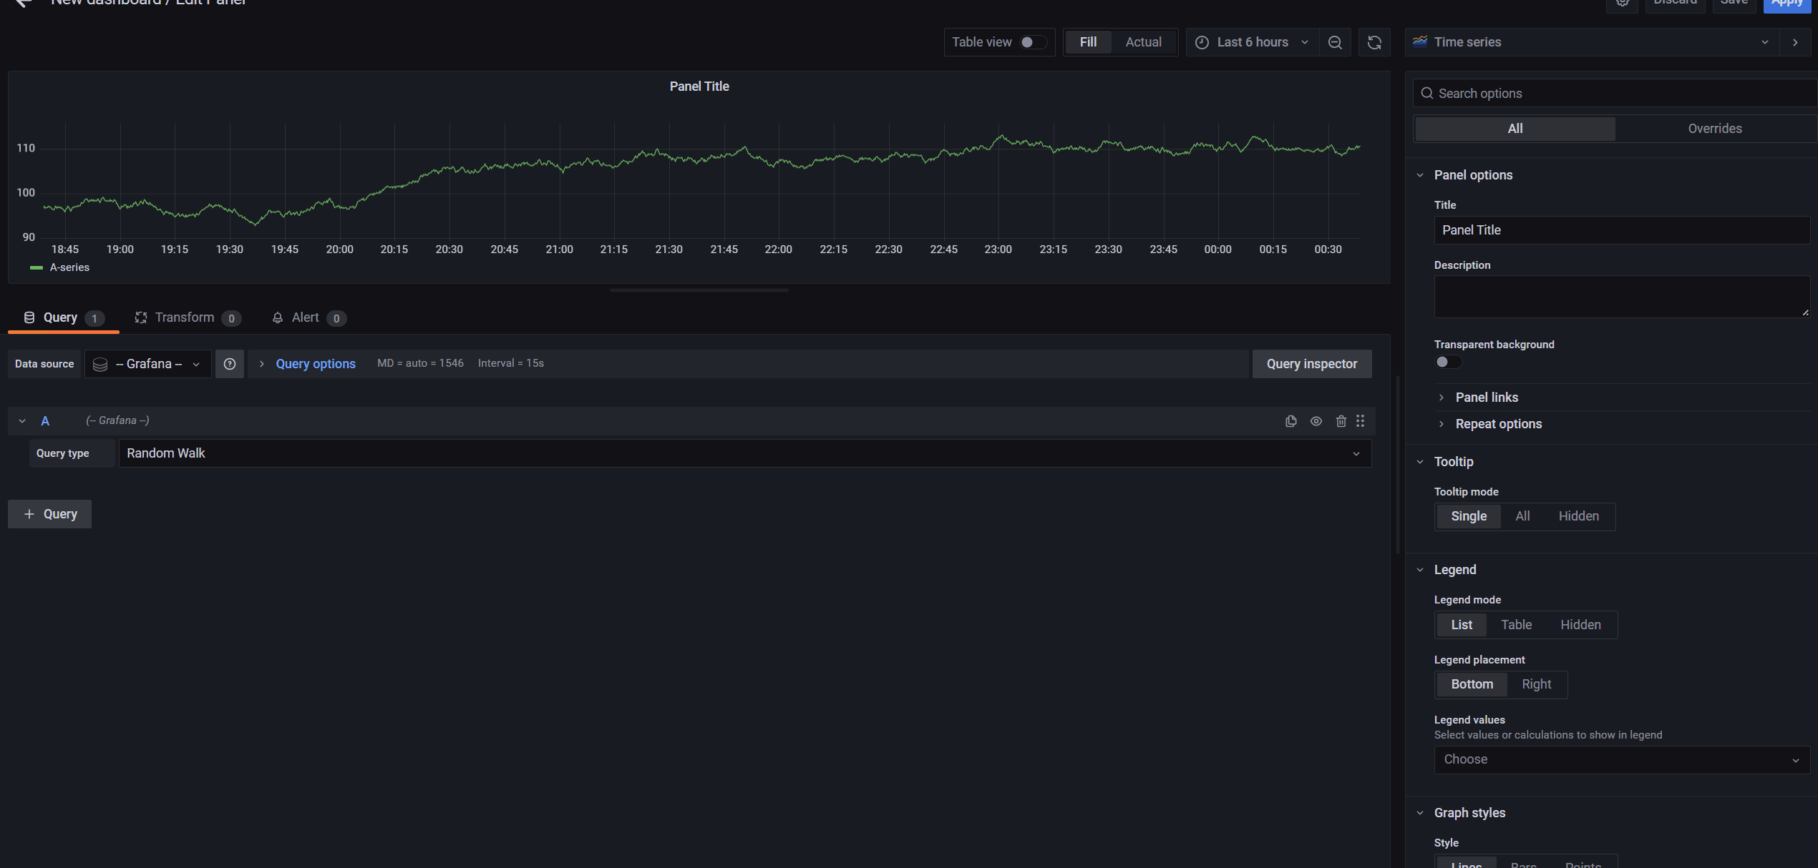Viewport: 1818px width, 868px height.
Task: Open the Query inspector
Action: (x=1312, y=363)
